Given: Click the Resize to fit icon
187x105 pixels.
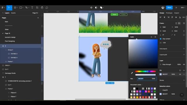Looking at the screenshot, I should point(184,23).
